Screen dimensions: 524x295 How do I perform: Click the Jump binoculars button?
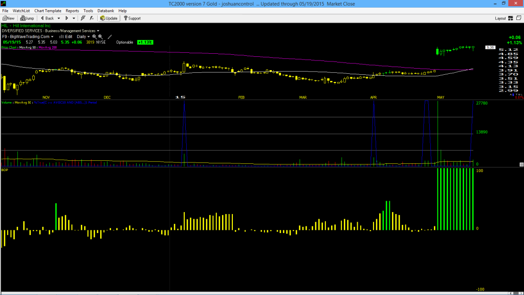27,18
